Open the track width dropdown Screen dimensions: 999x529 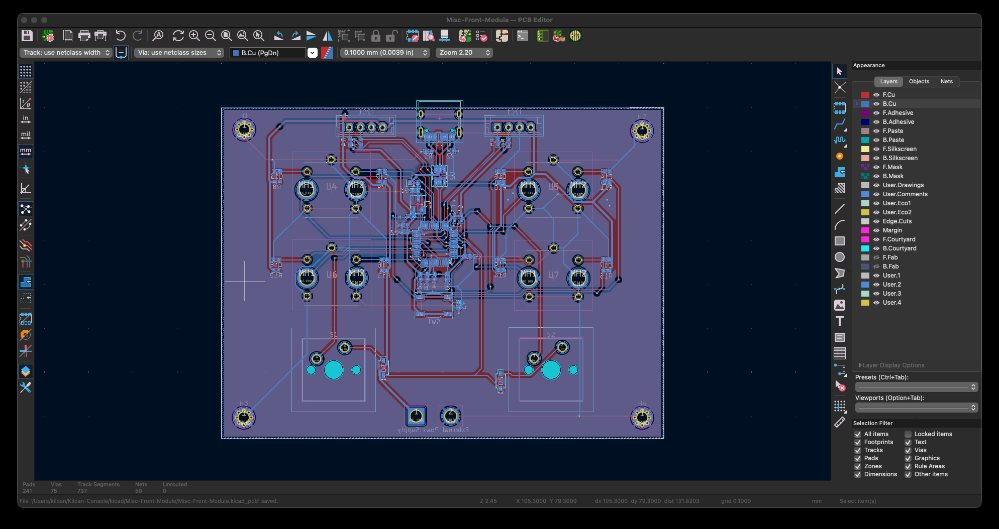pos(66,53)
